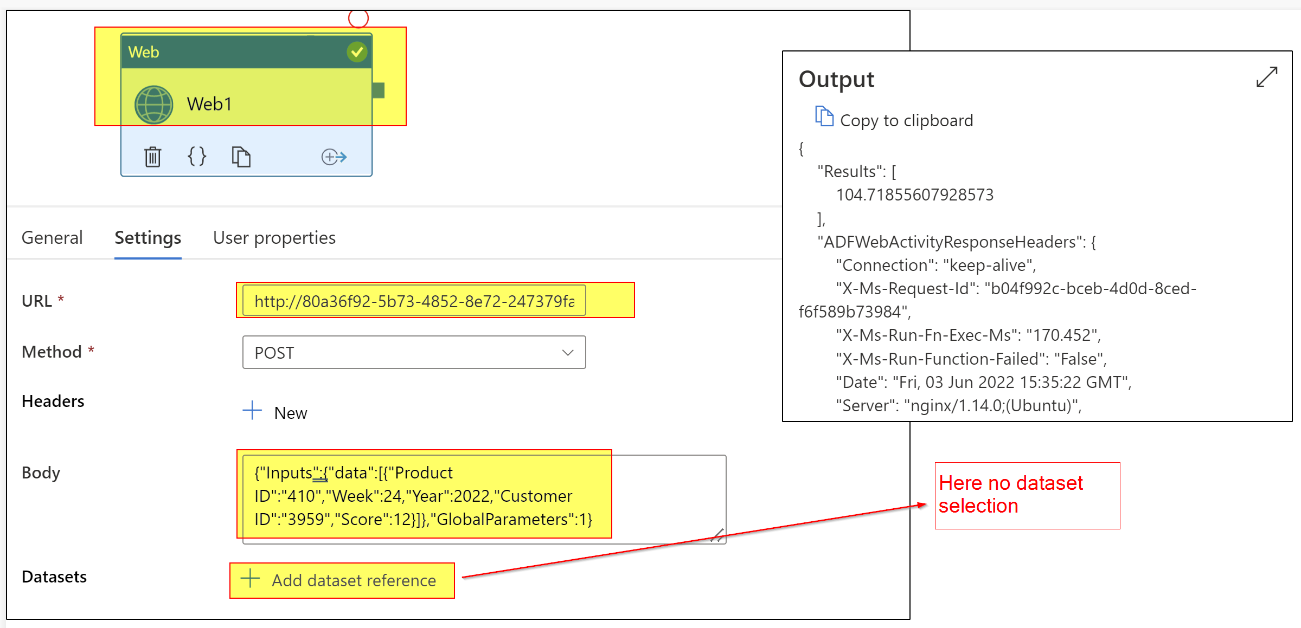
Task: View Web1 activity JSON code braces icon
Action: click(197, 157)
